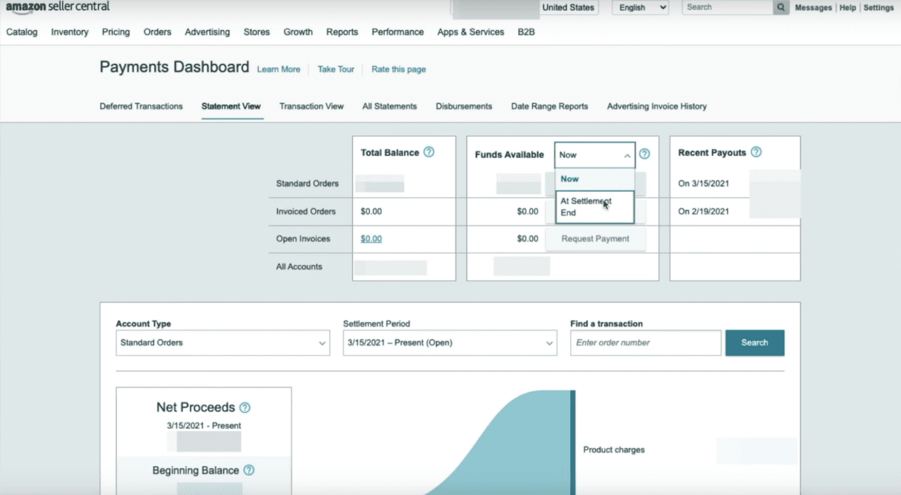The height and width of the screenshot is (495, 901).
Task: Click the Beginning Balance help icon
Action: point(249,470)
